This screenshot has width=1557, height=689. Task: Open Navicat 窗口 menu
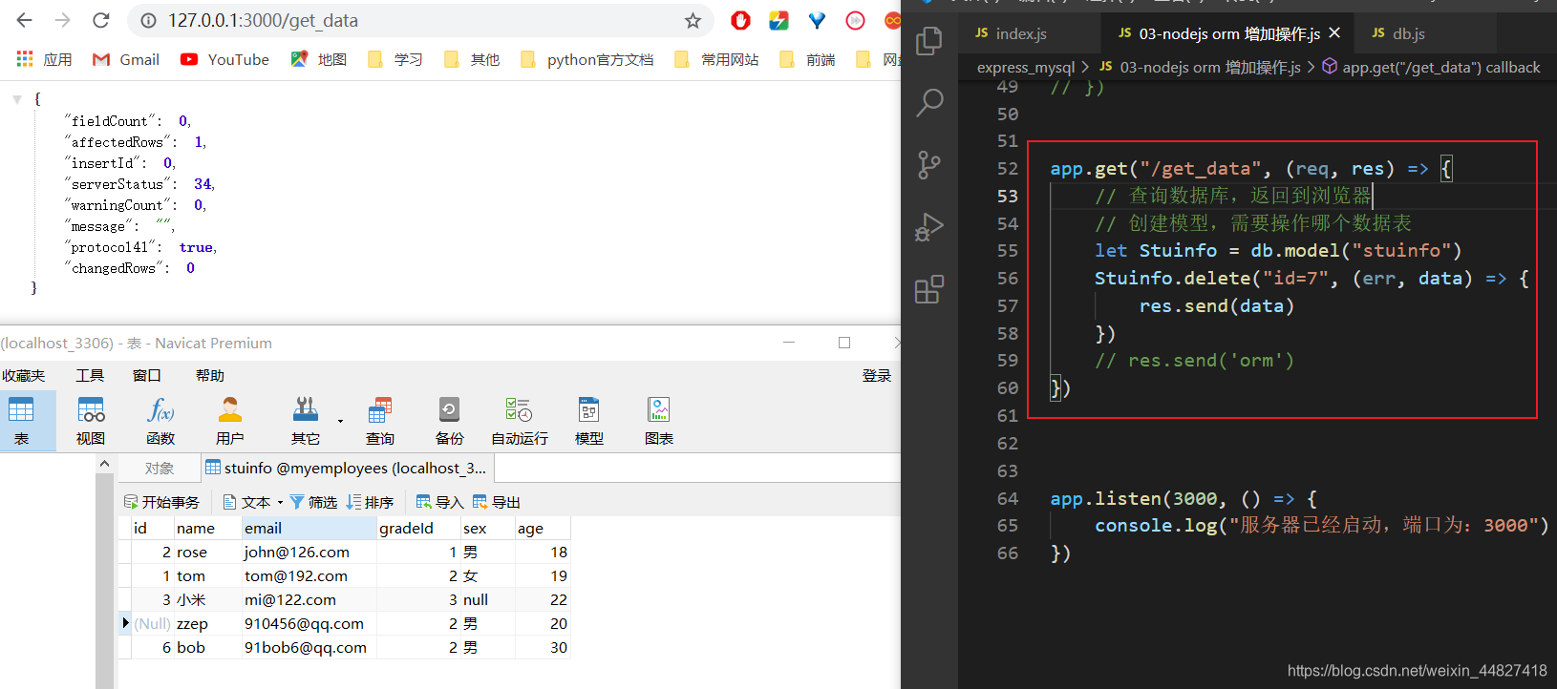[147, 375]
